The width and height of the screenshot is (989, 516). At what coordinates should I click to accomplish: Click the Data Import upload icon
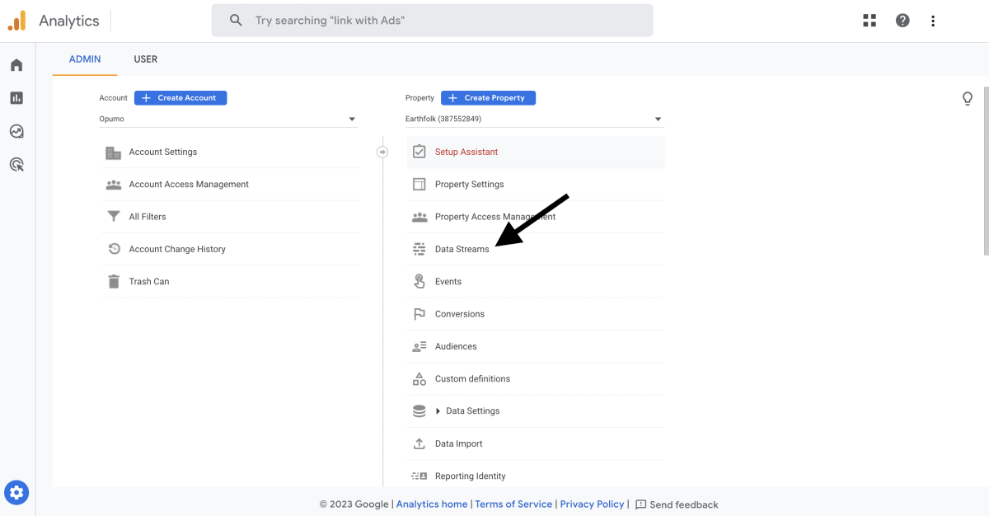(x=420, y=443)
